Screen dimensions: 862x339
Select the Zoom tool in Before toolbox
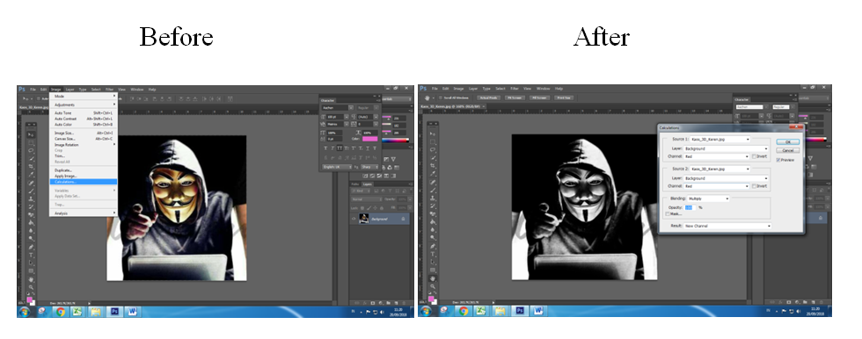(x=31, y=286)
